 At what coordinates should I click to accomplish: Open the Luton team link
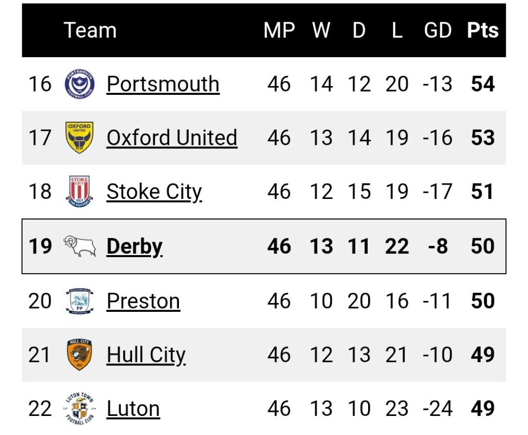(133, 409)
